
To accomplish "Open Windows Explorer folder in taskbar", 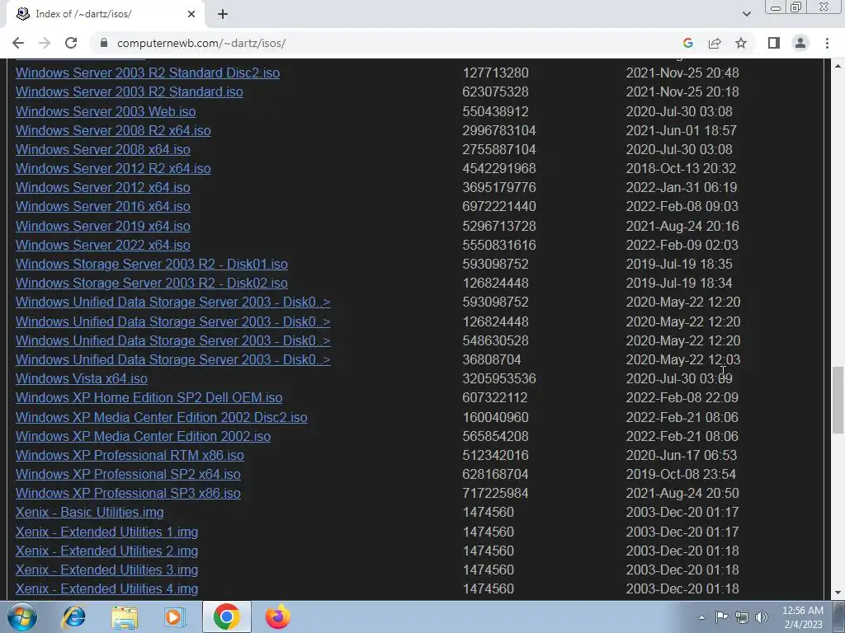I will pyautogui.click(x=125, y=617).
